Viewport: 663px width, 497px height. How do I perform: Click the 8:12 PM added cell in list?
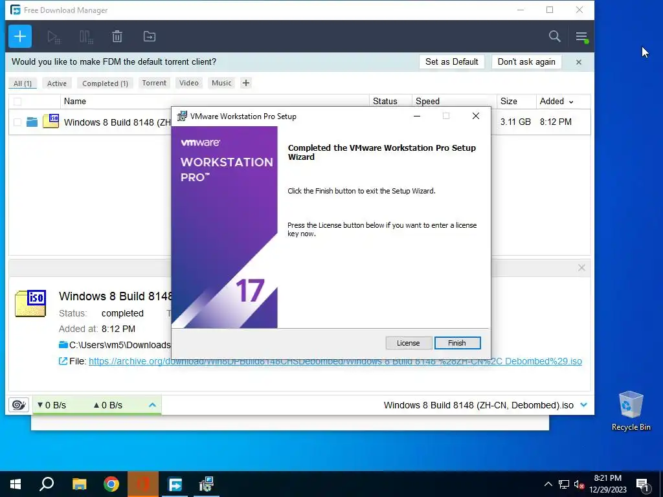pyautogui.click(x=556, y=122)
